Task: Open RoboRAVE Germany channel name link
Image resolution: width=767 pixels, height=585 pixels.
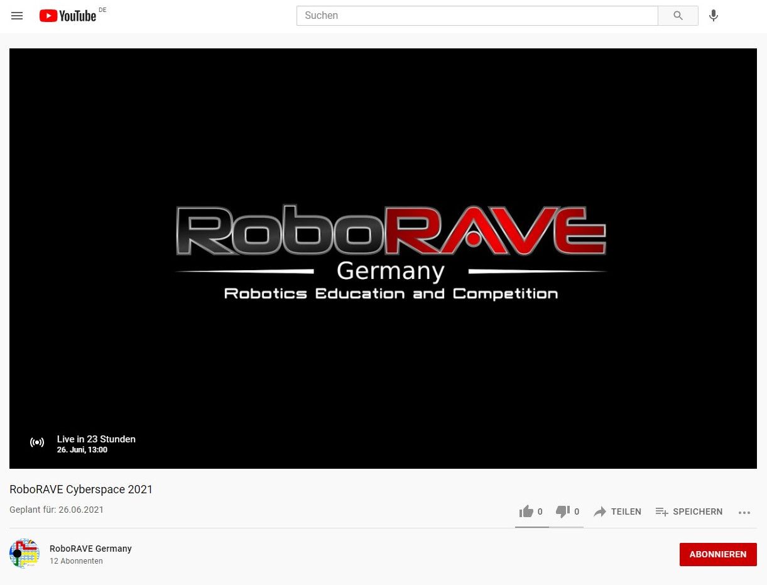Action: click(x=90, y=549)
